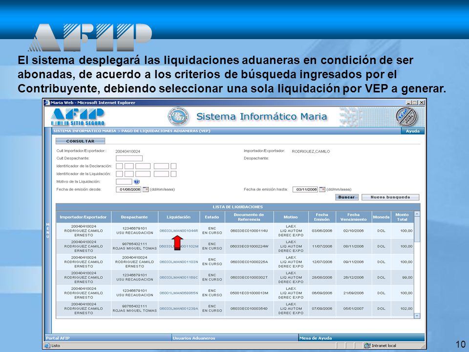Screen dimensions: 469x352
Task: Click the Internet Explorer icon in title bar
Action: pyautogui.click(x=47, y=103)
